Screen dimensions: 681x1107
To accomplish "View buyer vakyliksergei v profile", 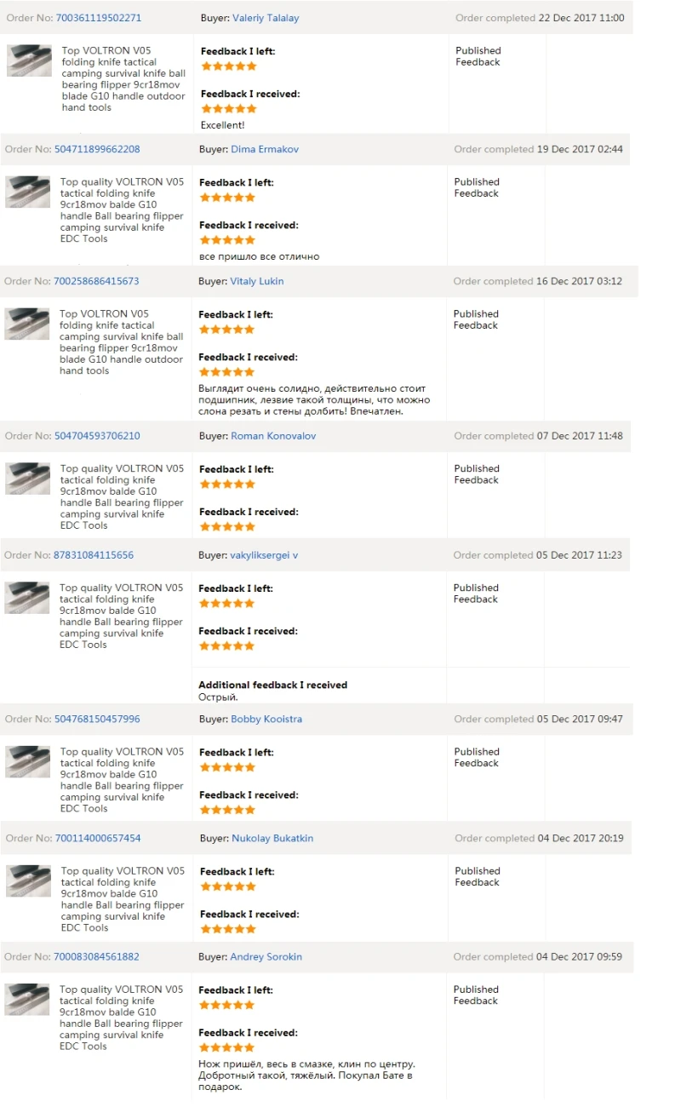I will [264, 555].
